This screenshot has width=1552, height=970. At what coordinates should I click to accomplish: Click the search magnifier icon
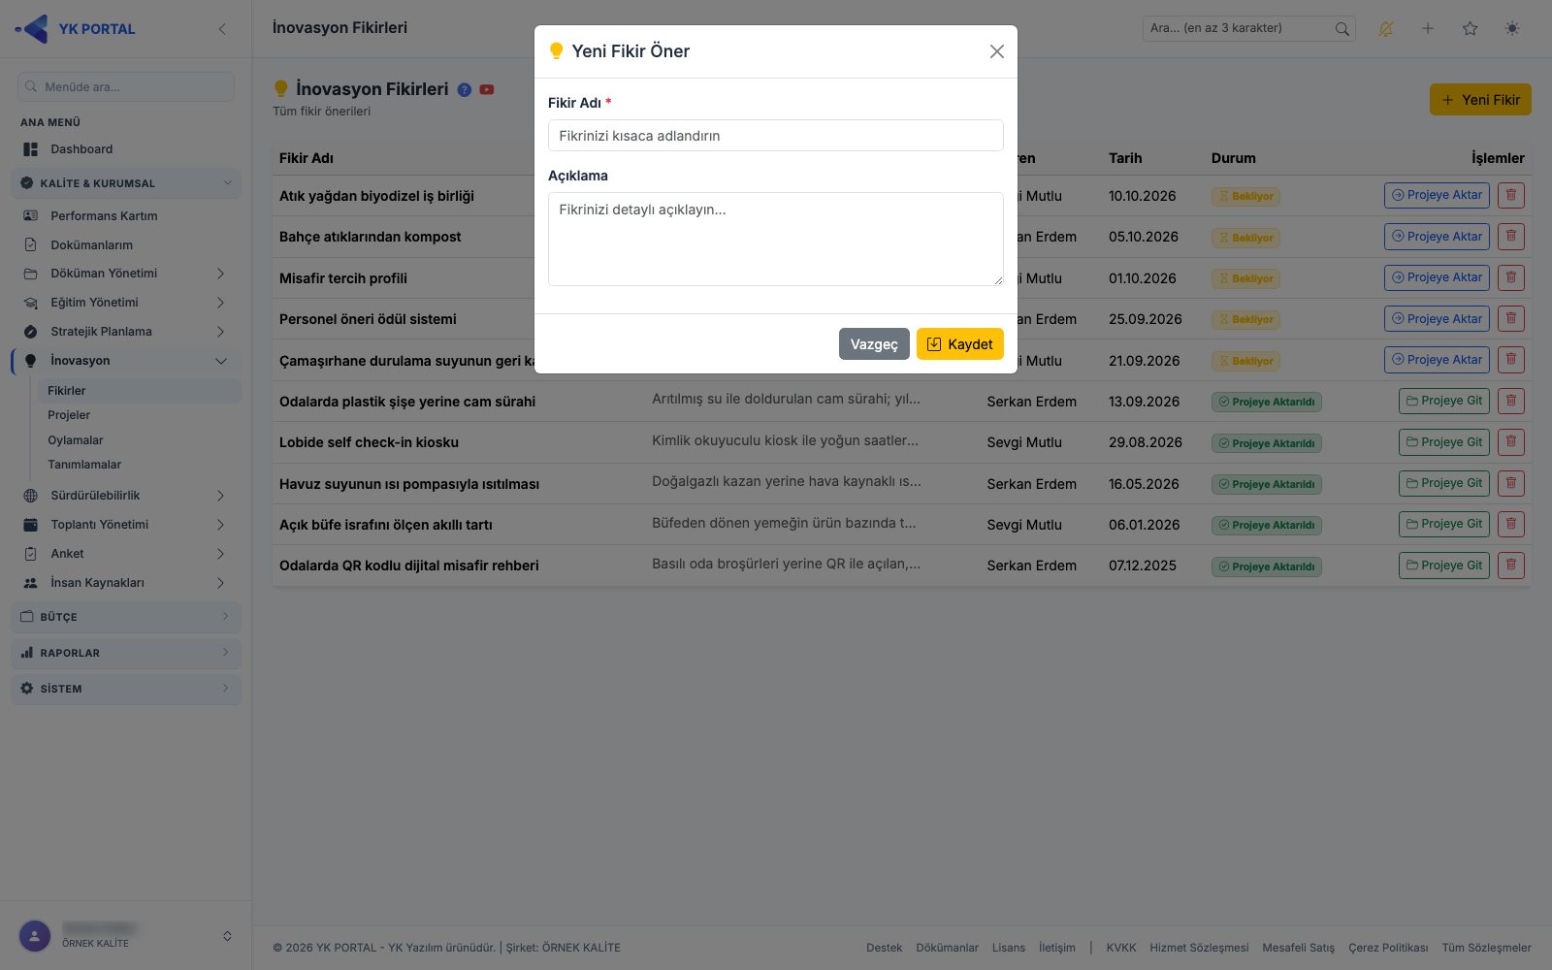tap(1342, 29)
